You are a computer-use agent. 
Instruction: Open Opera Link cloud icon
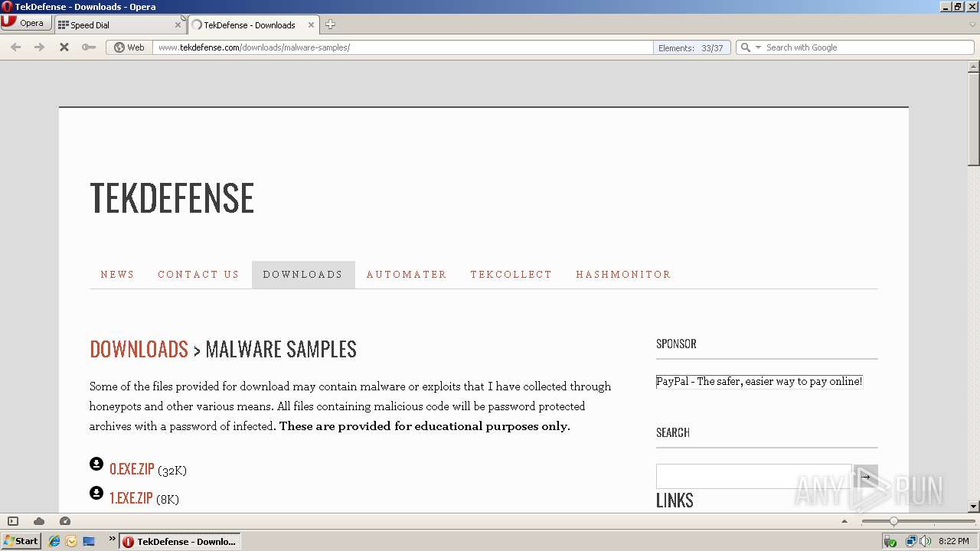click(x=39, y=521)
